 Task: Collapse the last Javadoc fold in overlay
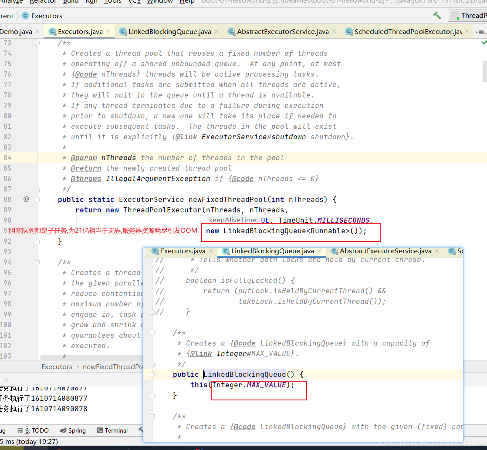tap(152, 416)
